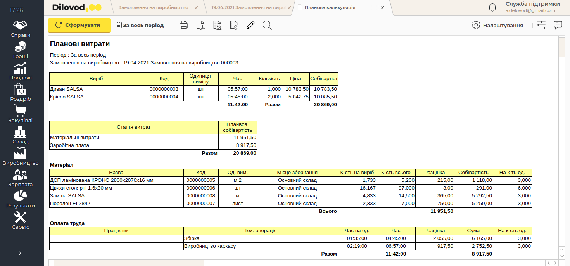Open Закупівлі purchases section

pos(20,114)
